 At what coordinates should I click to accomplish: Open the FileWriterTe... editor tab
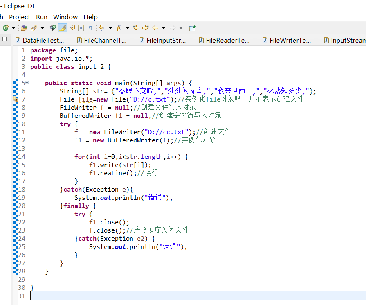coord(290,40)
